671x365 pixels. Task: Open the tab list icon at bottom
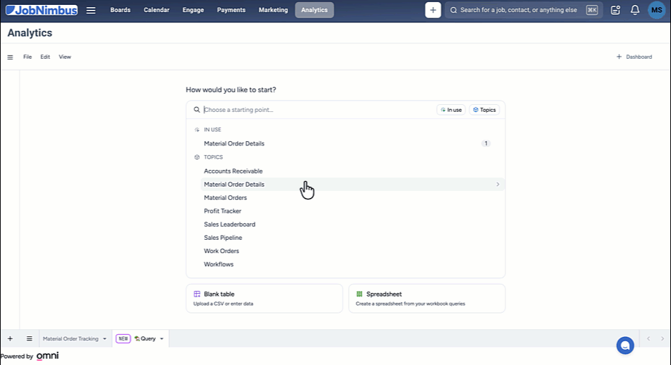point(29,338)
